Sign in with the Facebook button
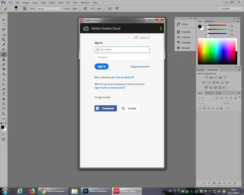This screenshot has width=244, height=195. [105, 108]
